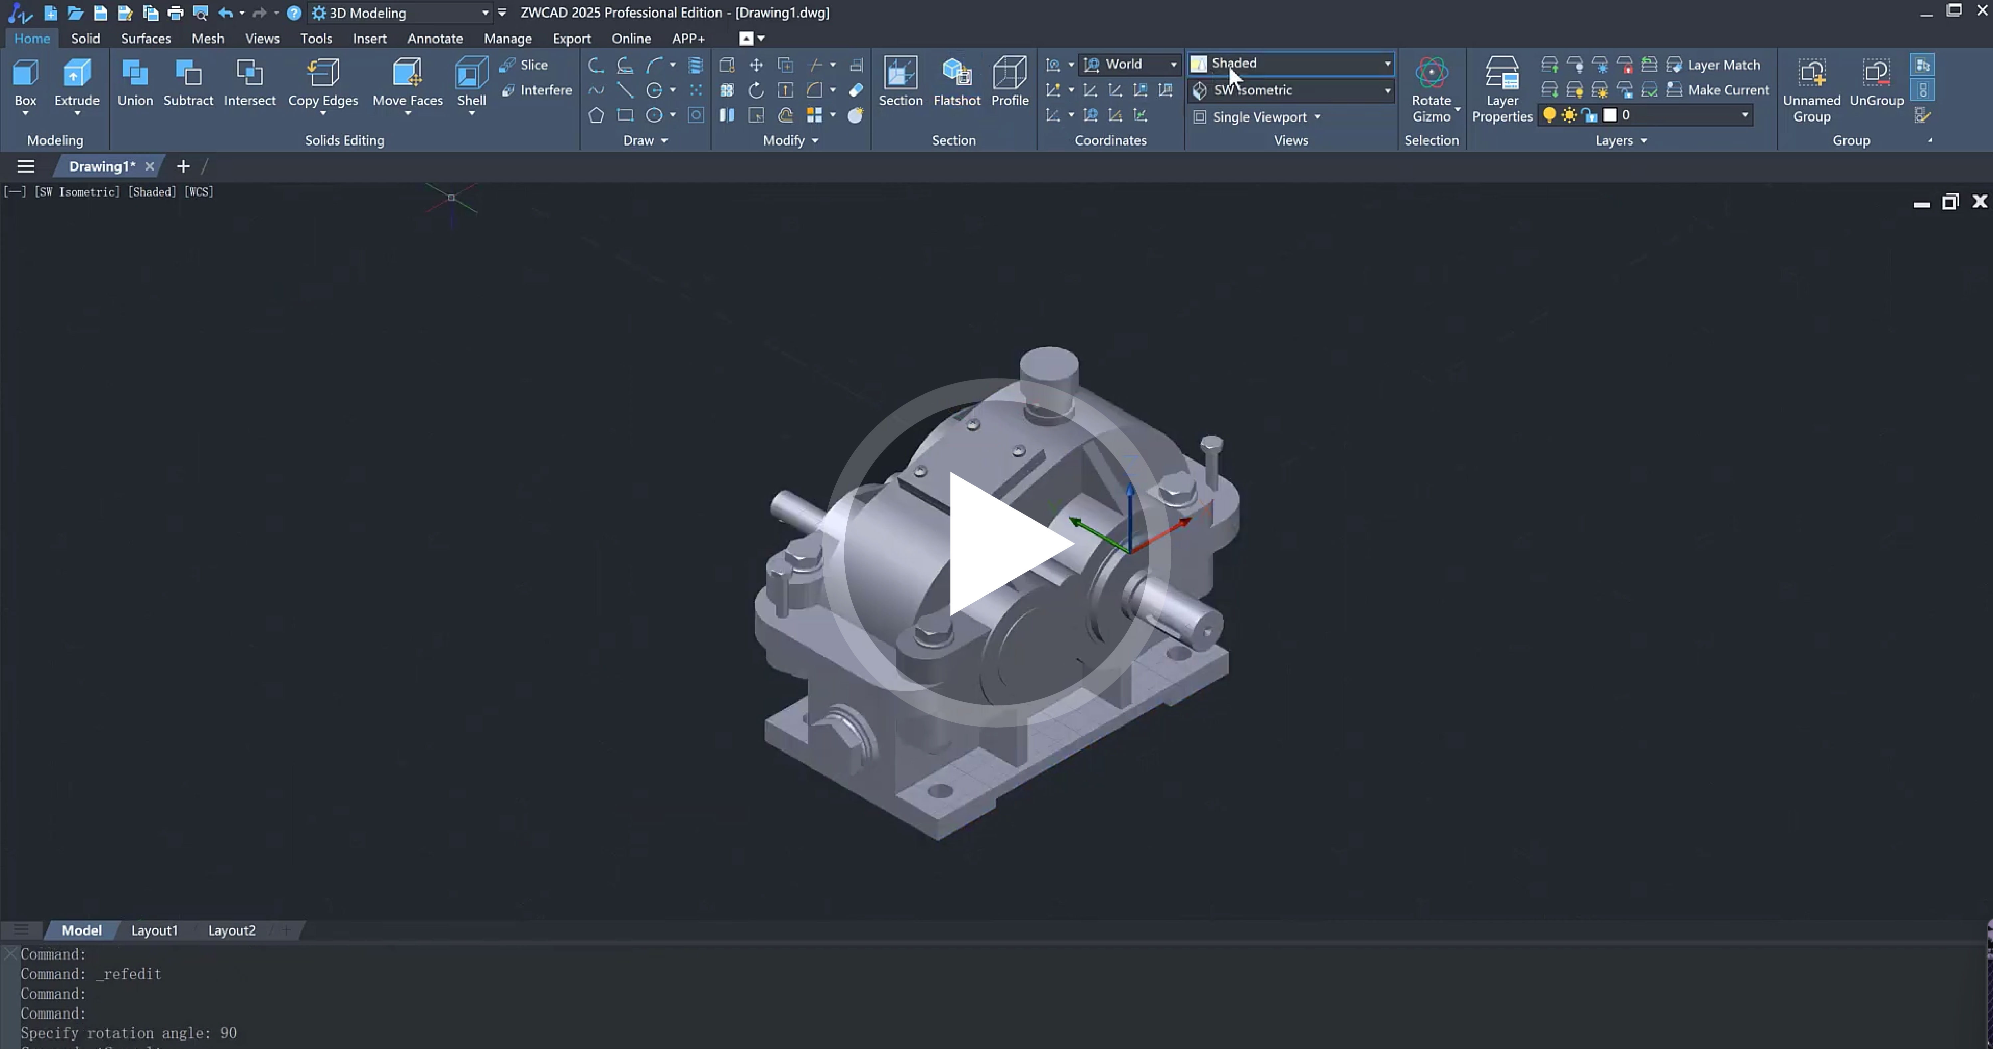The image size is (1993, 1049).
Task: Click the Explode tool icon
Action: (x=856, y=115)
